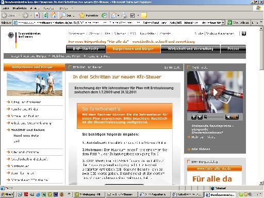Screen dimensions: 264x198
Task: Open the Extras menu
Action: point(63,8)
